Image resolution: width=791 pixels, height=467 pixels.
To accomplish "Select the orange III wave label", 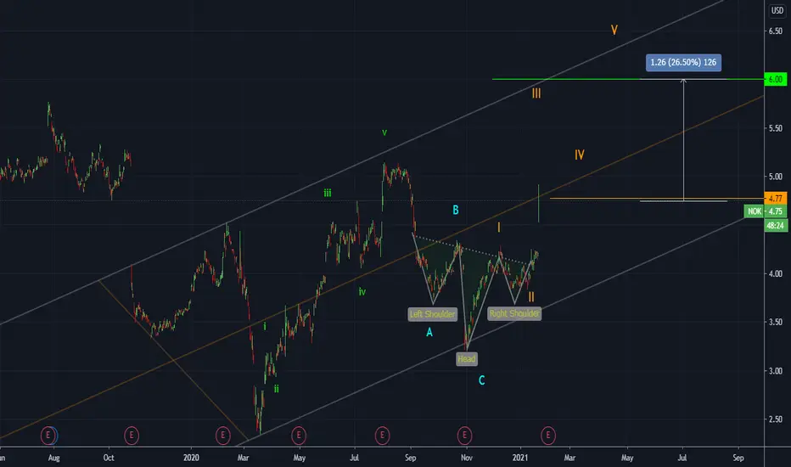I will click(536, 93).
